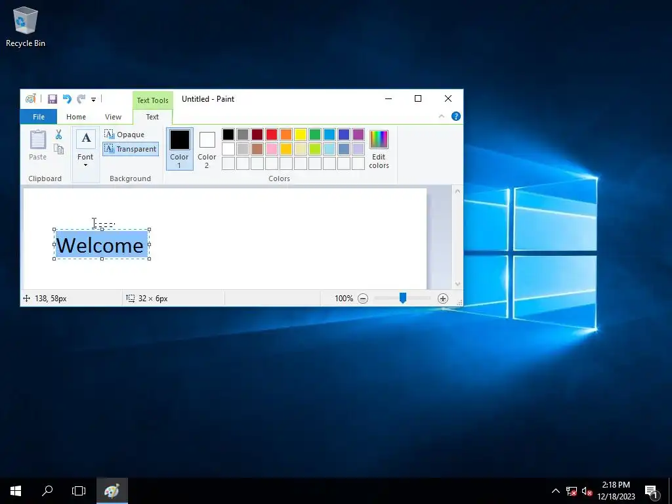Click the 100% zoom level text
The height and width of the screenshot is (504, 672).
[344, 299]
